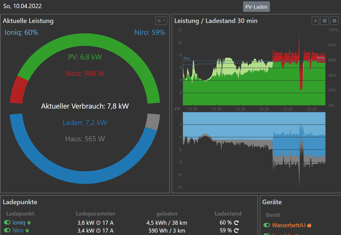This screenshot has width=341, height=235.
Task: Click the 'PV: 6,8 kW' value
Action: click(85, 57)
